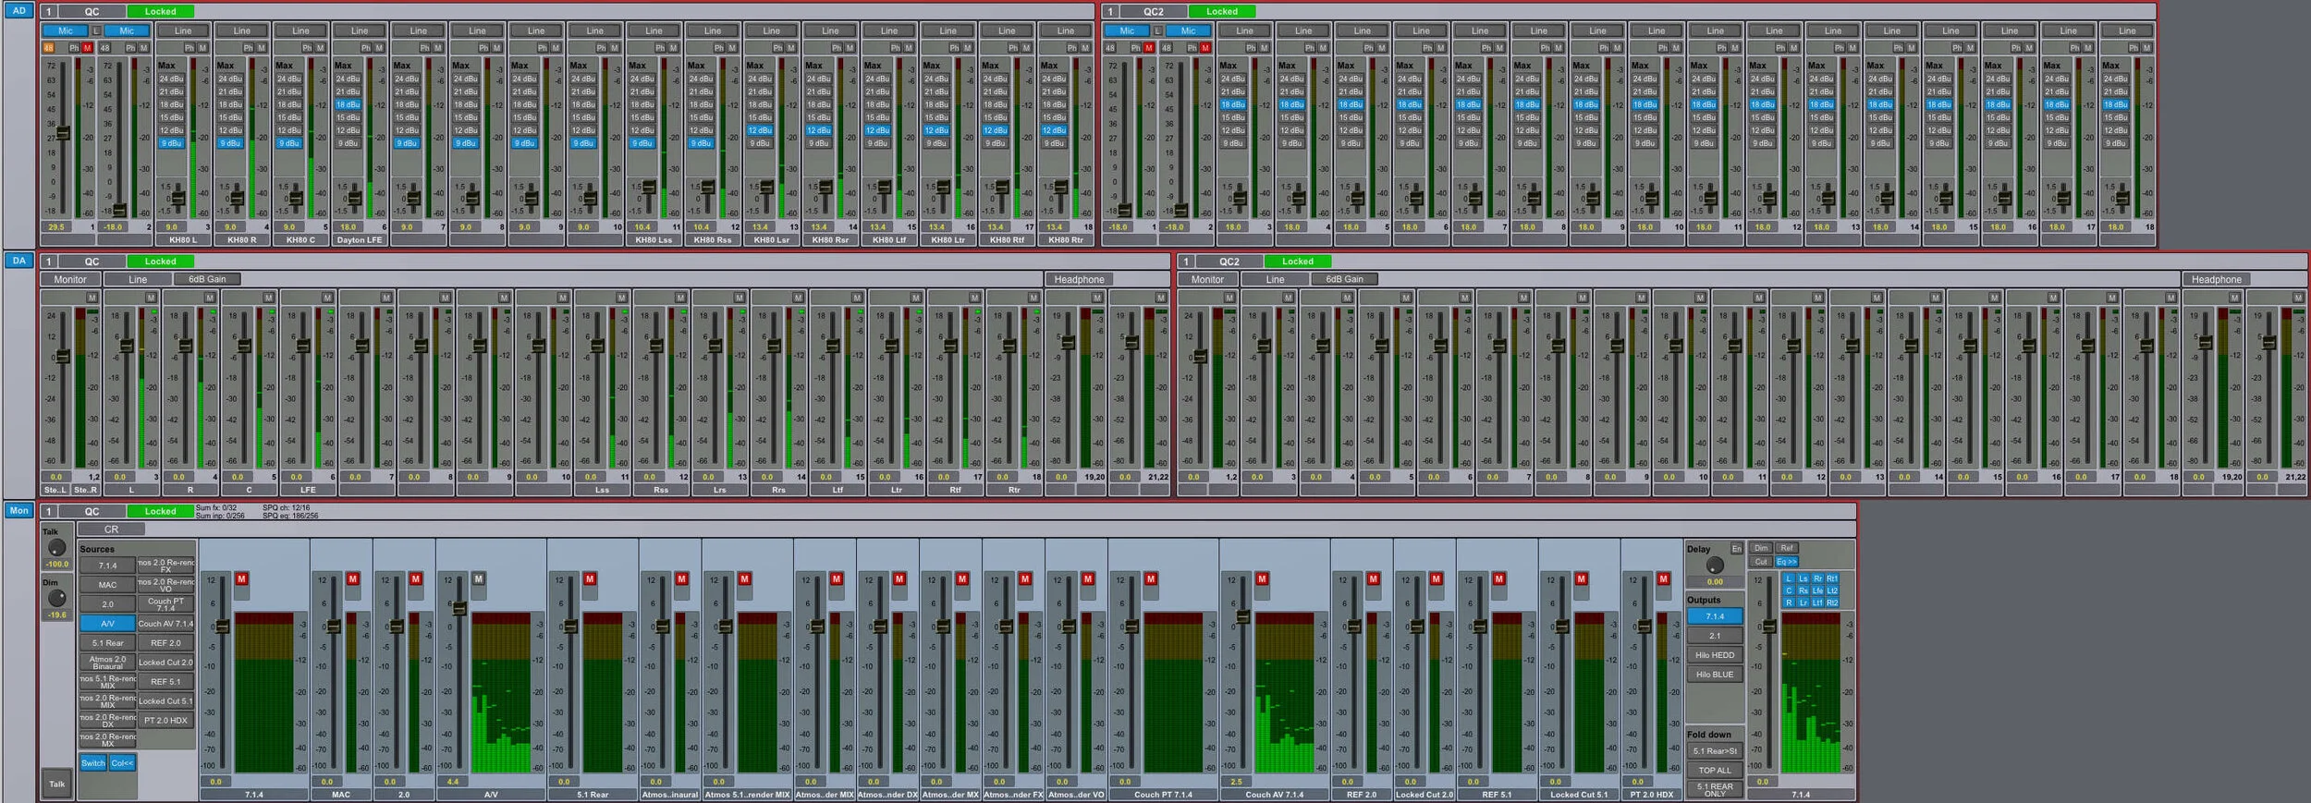Click the Dim level knob
The width and height of the screenshot is (2311, 803).
pyautogui.click(x=56, y=599)
